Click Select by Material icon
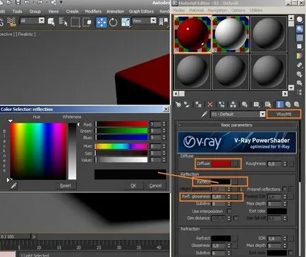Image resolution: width=306 pixels, height=257 pixels. 300,83
